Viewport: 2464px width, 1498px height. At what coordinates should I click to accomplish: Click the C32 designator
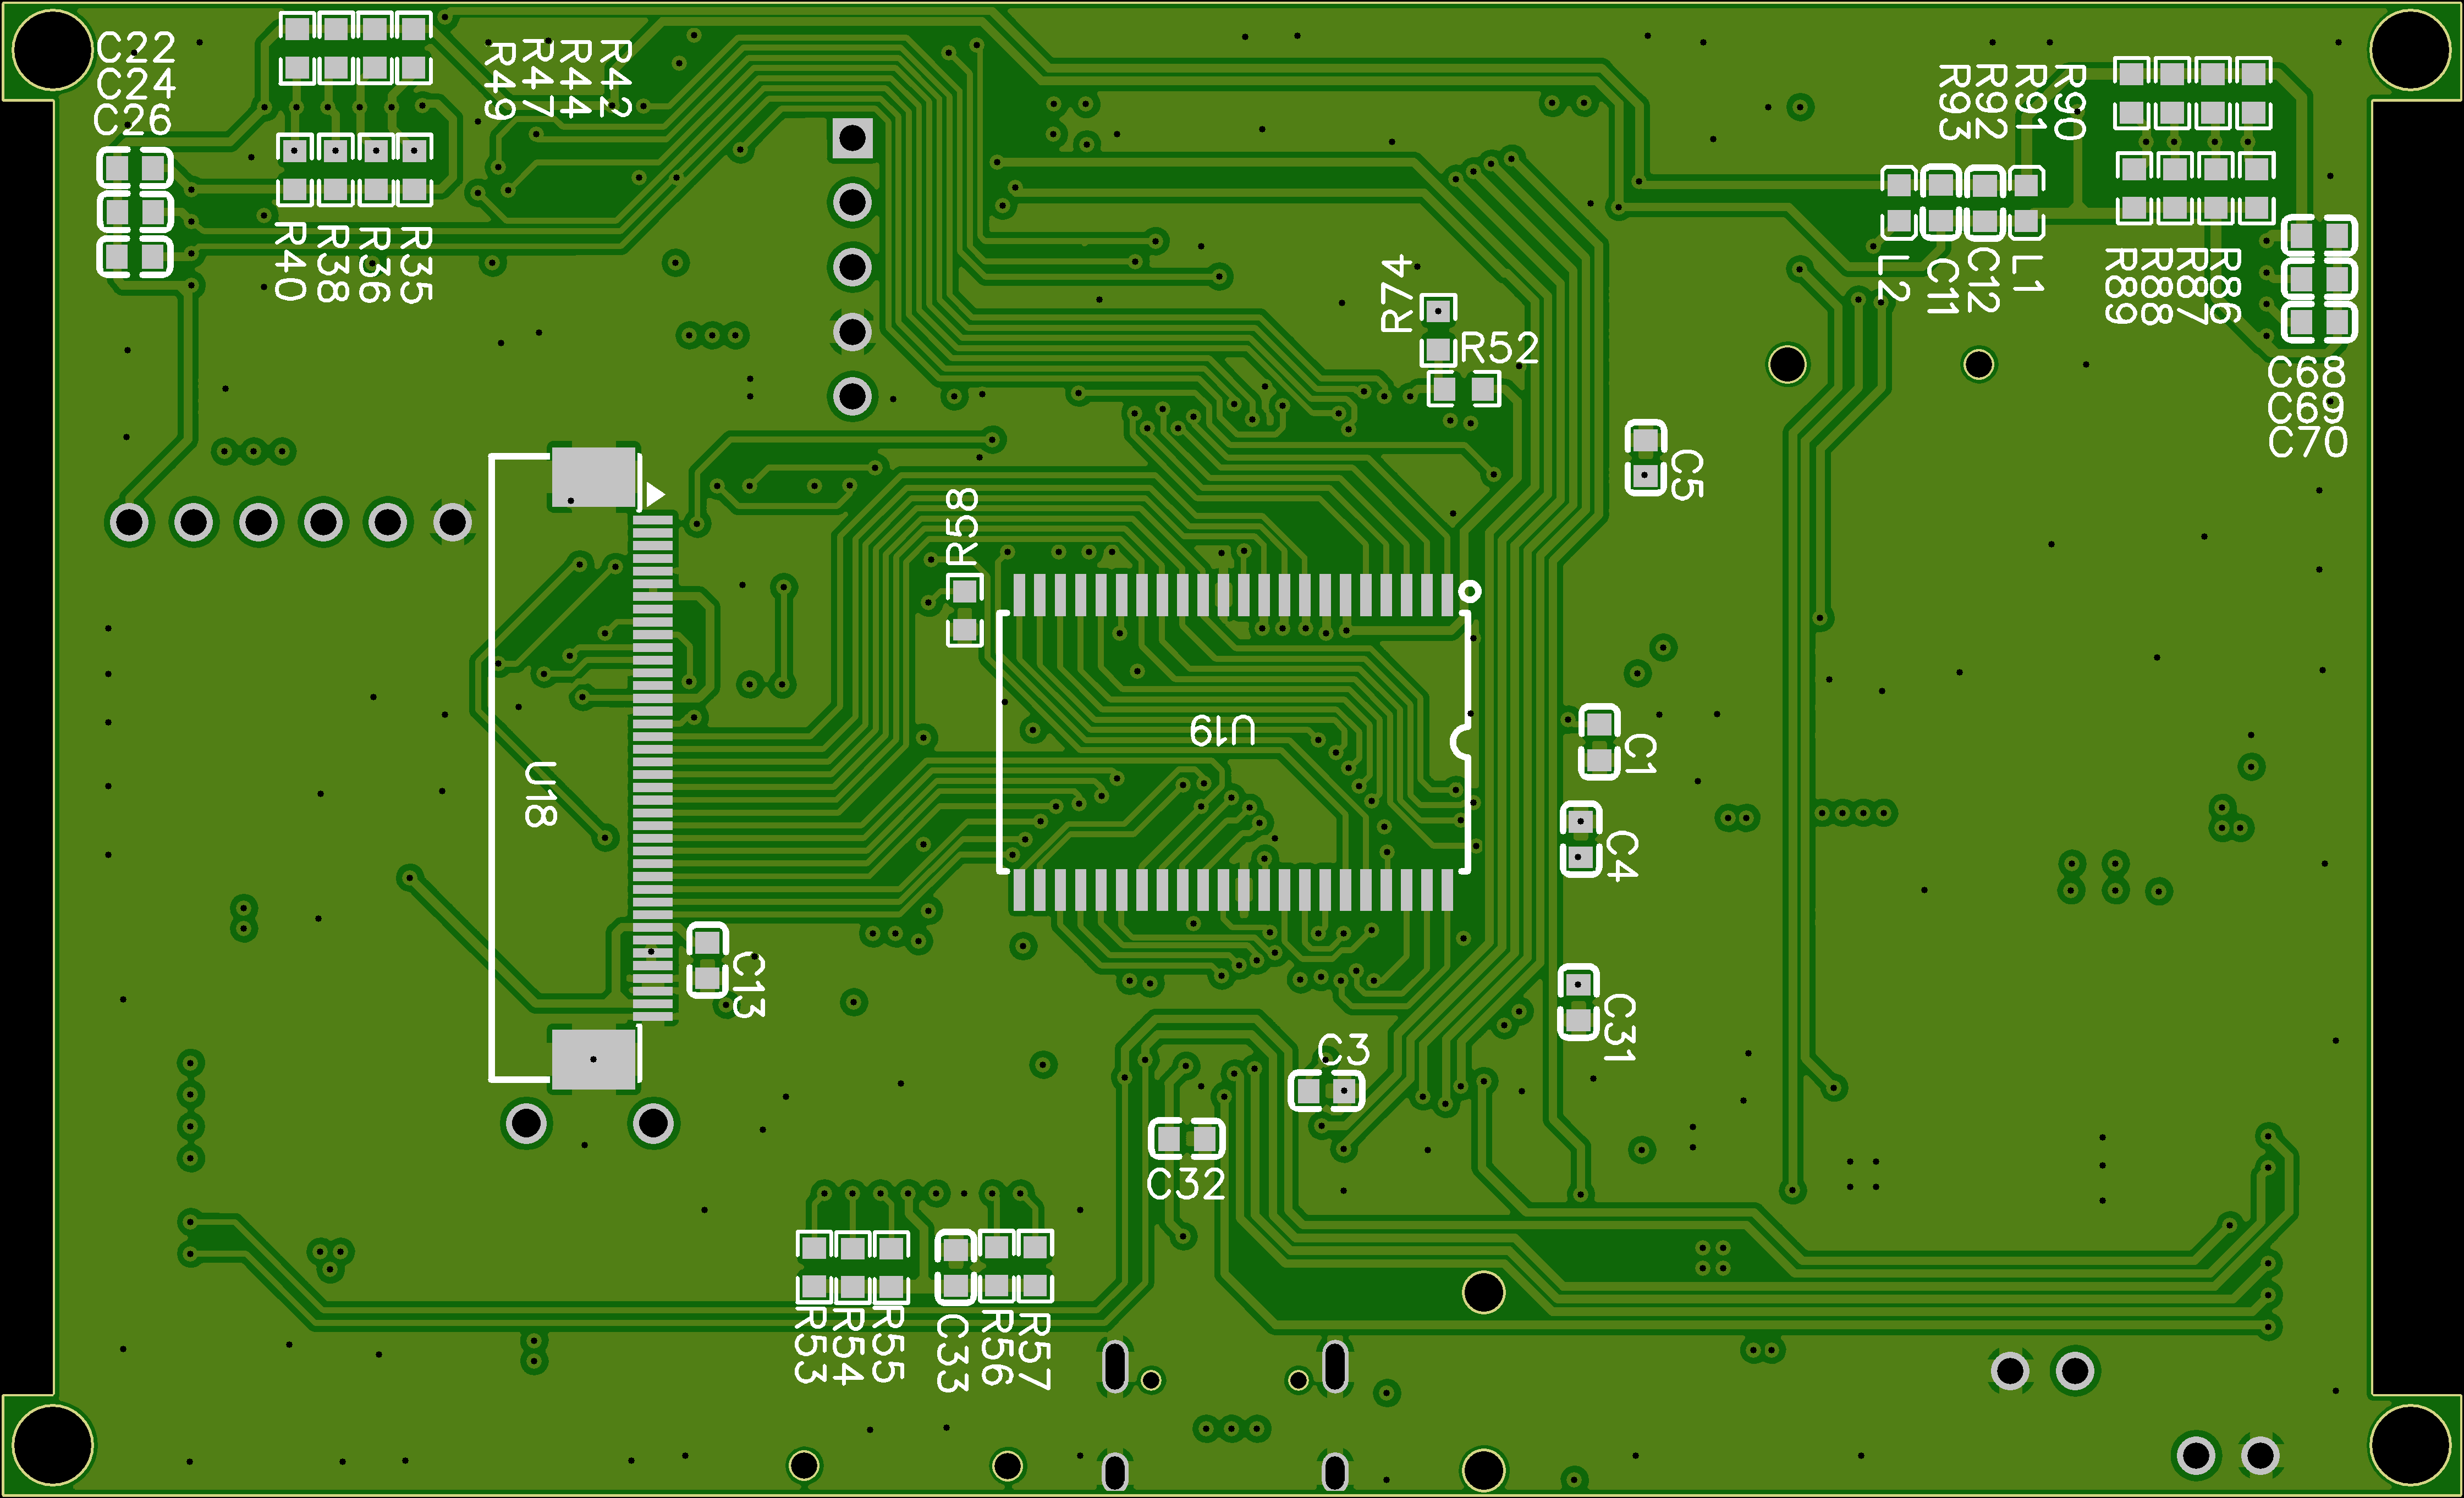(1186, 1184)
